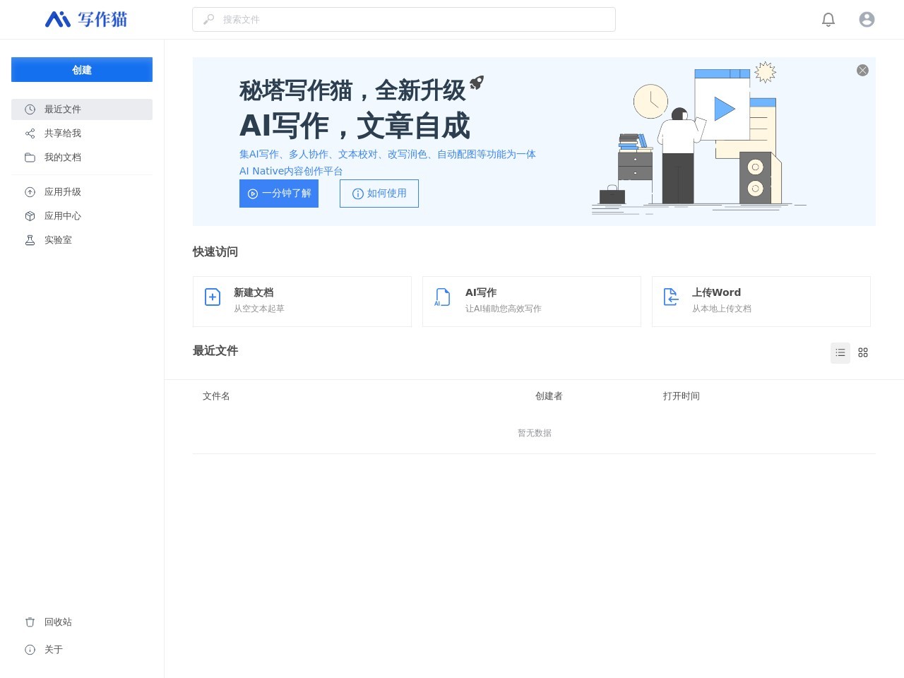Click the cube icon beside 应用中心
Screen dimensions: 904x678
click(30, 216)
